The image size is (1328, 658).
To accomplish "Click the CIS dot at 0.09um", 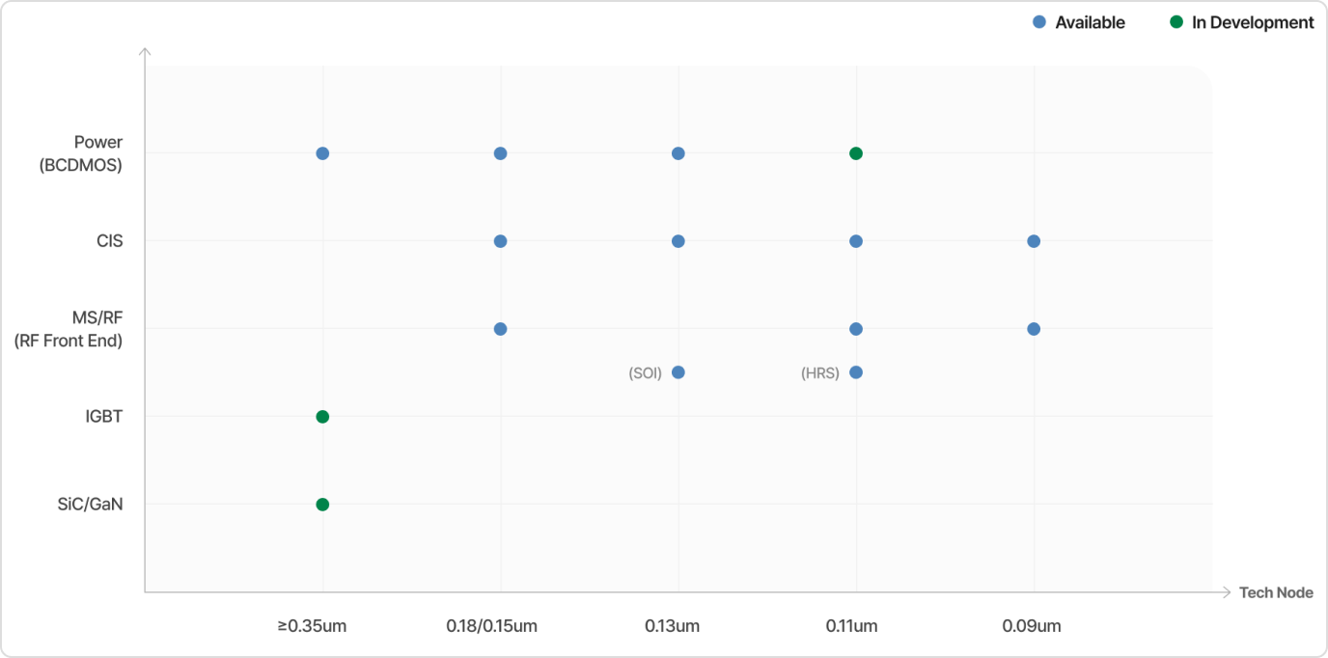I will coord(1034,241).
